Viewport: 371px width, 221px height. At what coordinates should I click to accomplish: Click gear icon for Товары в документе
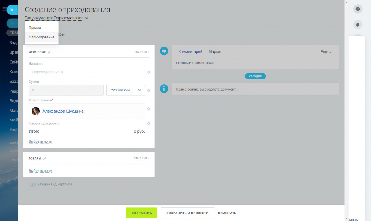[x=149, y=124]
